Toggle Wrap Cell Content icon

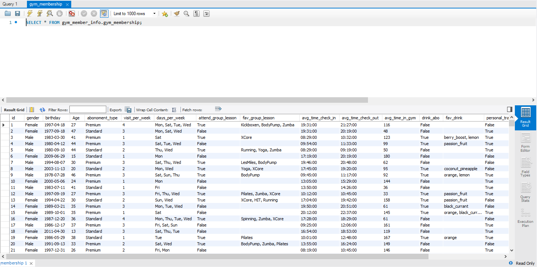(x=174, y=110)
